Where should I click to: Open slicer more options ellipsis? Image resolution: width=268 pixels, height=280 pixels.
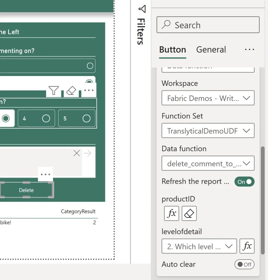[x=89, y=90]
